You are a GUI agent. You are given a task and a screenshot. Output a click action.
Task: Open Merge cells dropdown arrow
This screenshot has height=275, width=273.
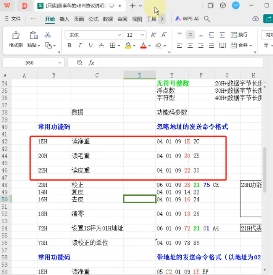(x=251, y=46)
